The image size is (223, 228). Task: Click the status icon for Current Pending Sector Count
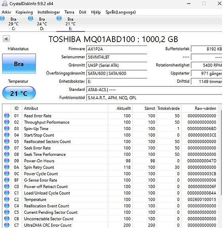pos(7,212)
